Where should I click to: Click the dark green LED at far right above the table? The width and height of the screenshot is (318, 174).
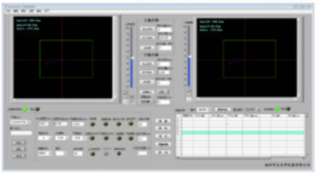pos(288,109)
